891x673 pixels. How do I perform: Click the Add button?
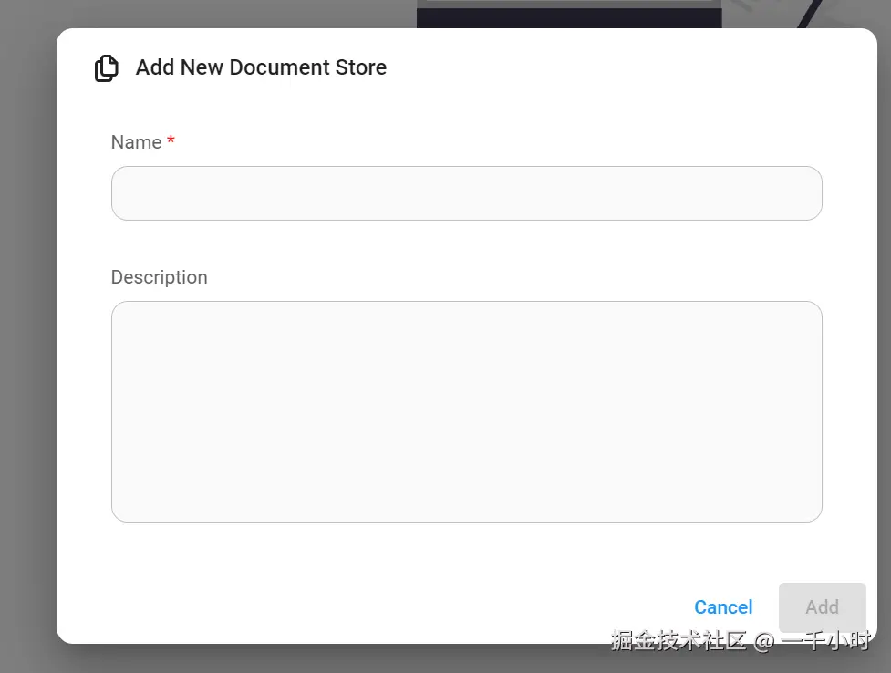823,607
